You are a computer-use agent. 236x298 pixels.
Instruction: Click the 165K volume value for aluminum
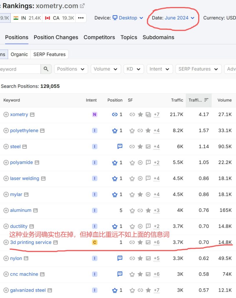pos(226,210)
